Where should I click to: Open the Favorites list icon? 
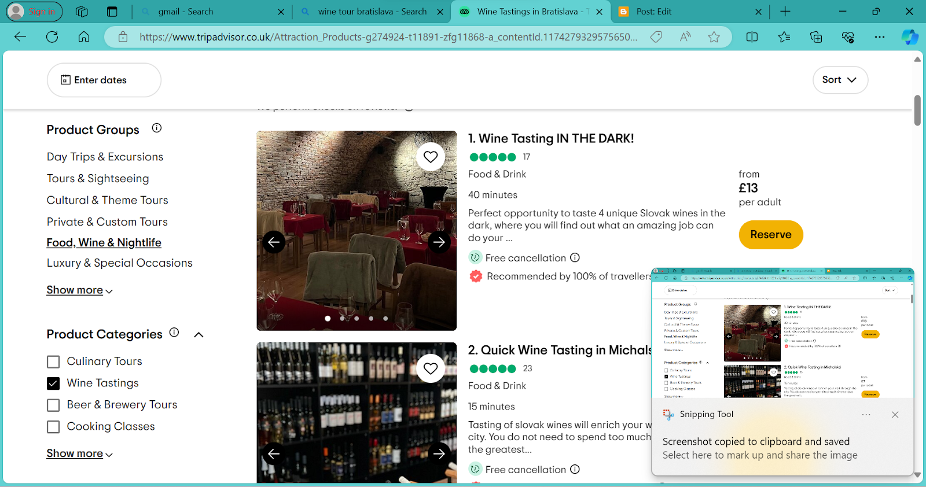coord(784,37)
